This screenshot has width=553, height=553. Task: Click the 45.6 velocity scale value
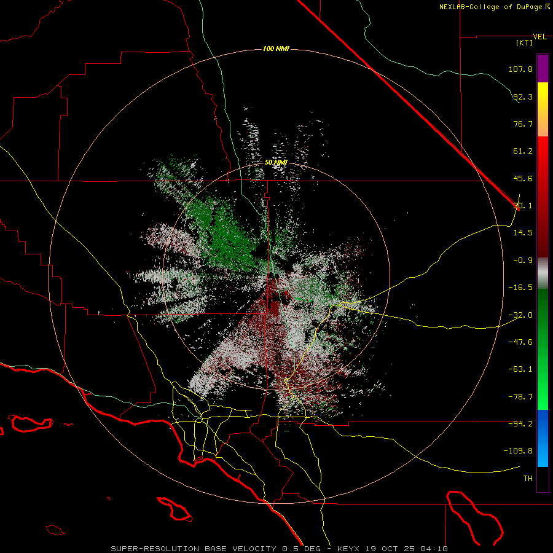(x=523, y=178)
